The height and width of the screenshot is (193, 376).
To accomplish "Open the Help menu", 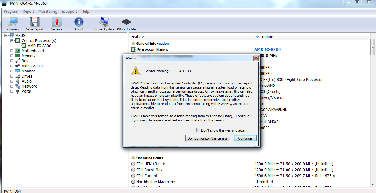I will [85, 11].
